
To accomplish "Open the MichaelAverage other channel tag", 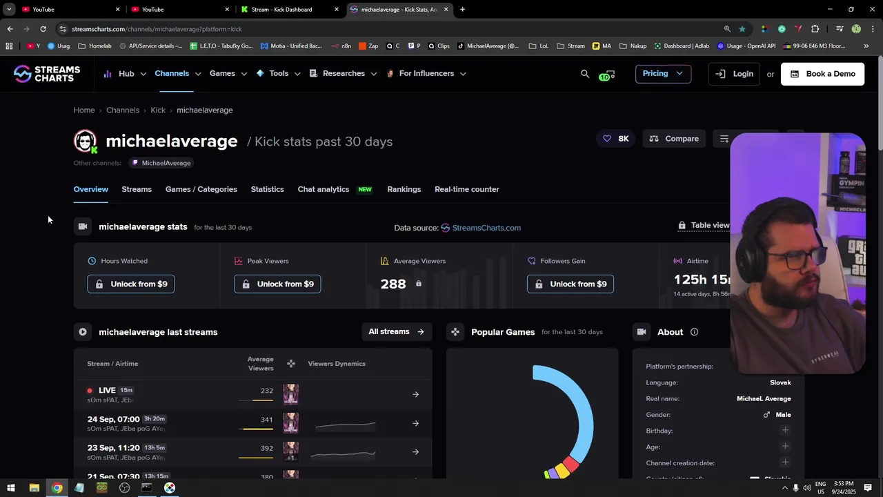I will tap(162, 163).
